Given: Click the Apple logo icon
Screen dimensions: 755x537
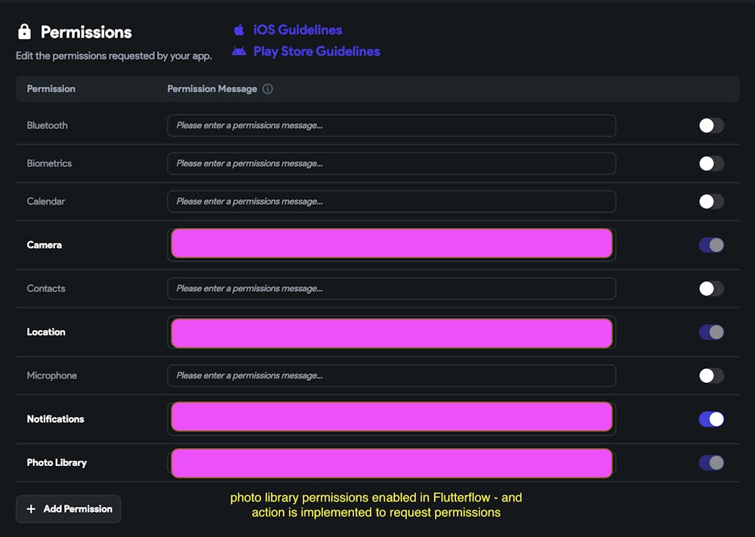Looking at the screenshot, I should 239,30.
